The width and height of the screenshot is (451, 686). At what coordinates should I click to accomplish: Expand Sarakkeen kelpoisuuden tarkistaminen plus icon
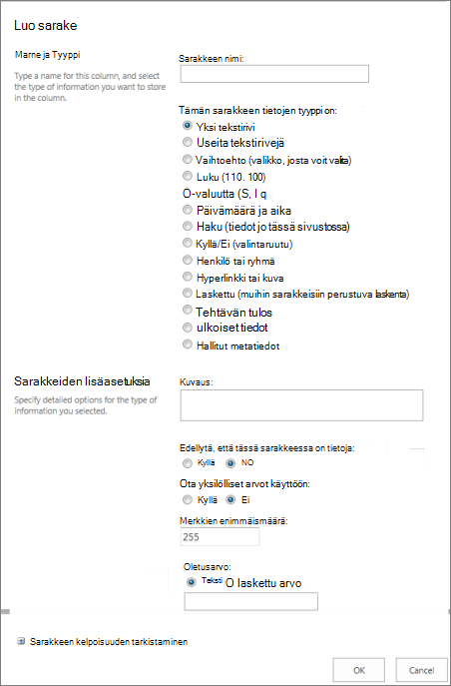21,641
